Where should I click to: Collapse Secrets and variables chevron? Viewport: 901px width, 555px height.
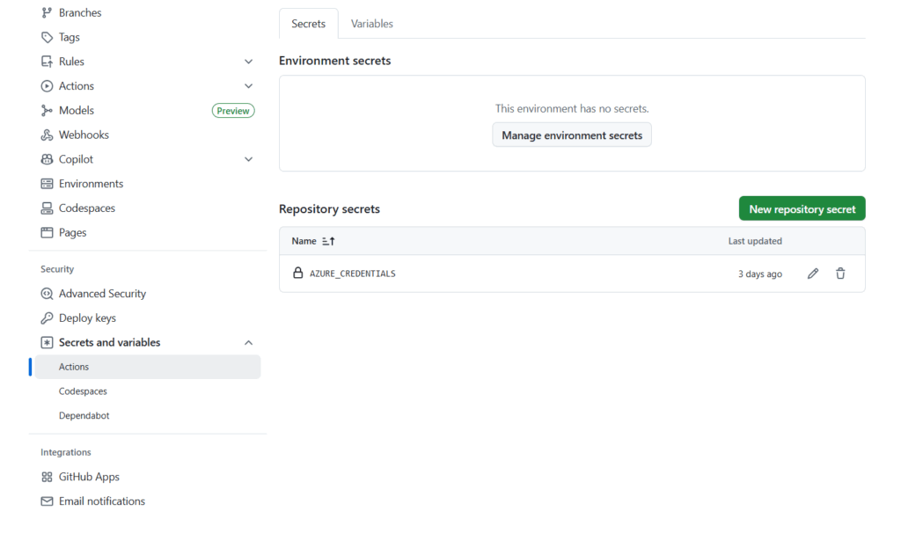coord(248,342)
